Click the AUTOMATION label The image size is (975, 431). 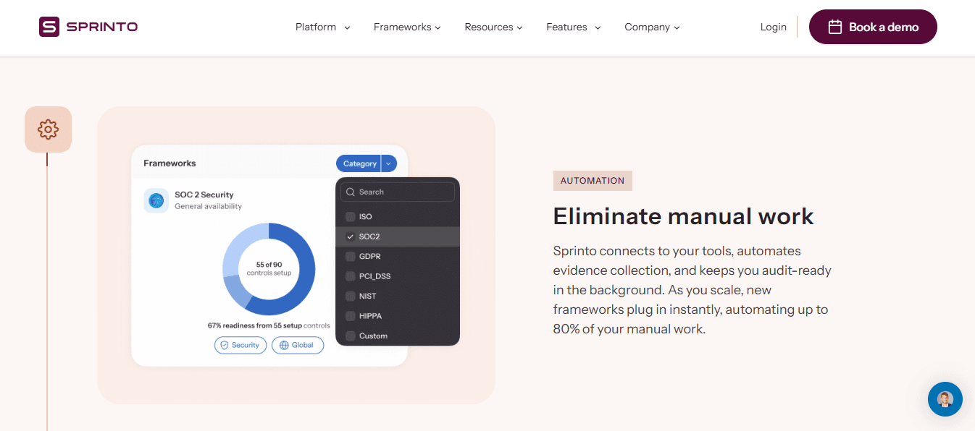(593, 181)
